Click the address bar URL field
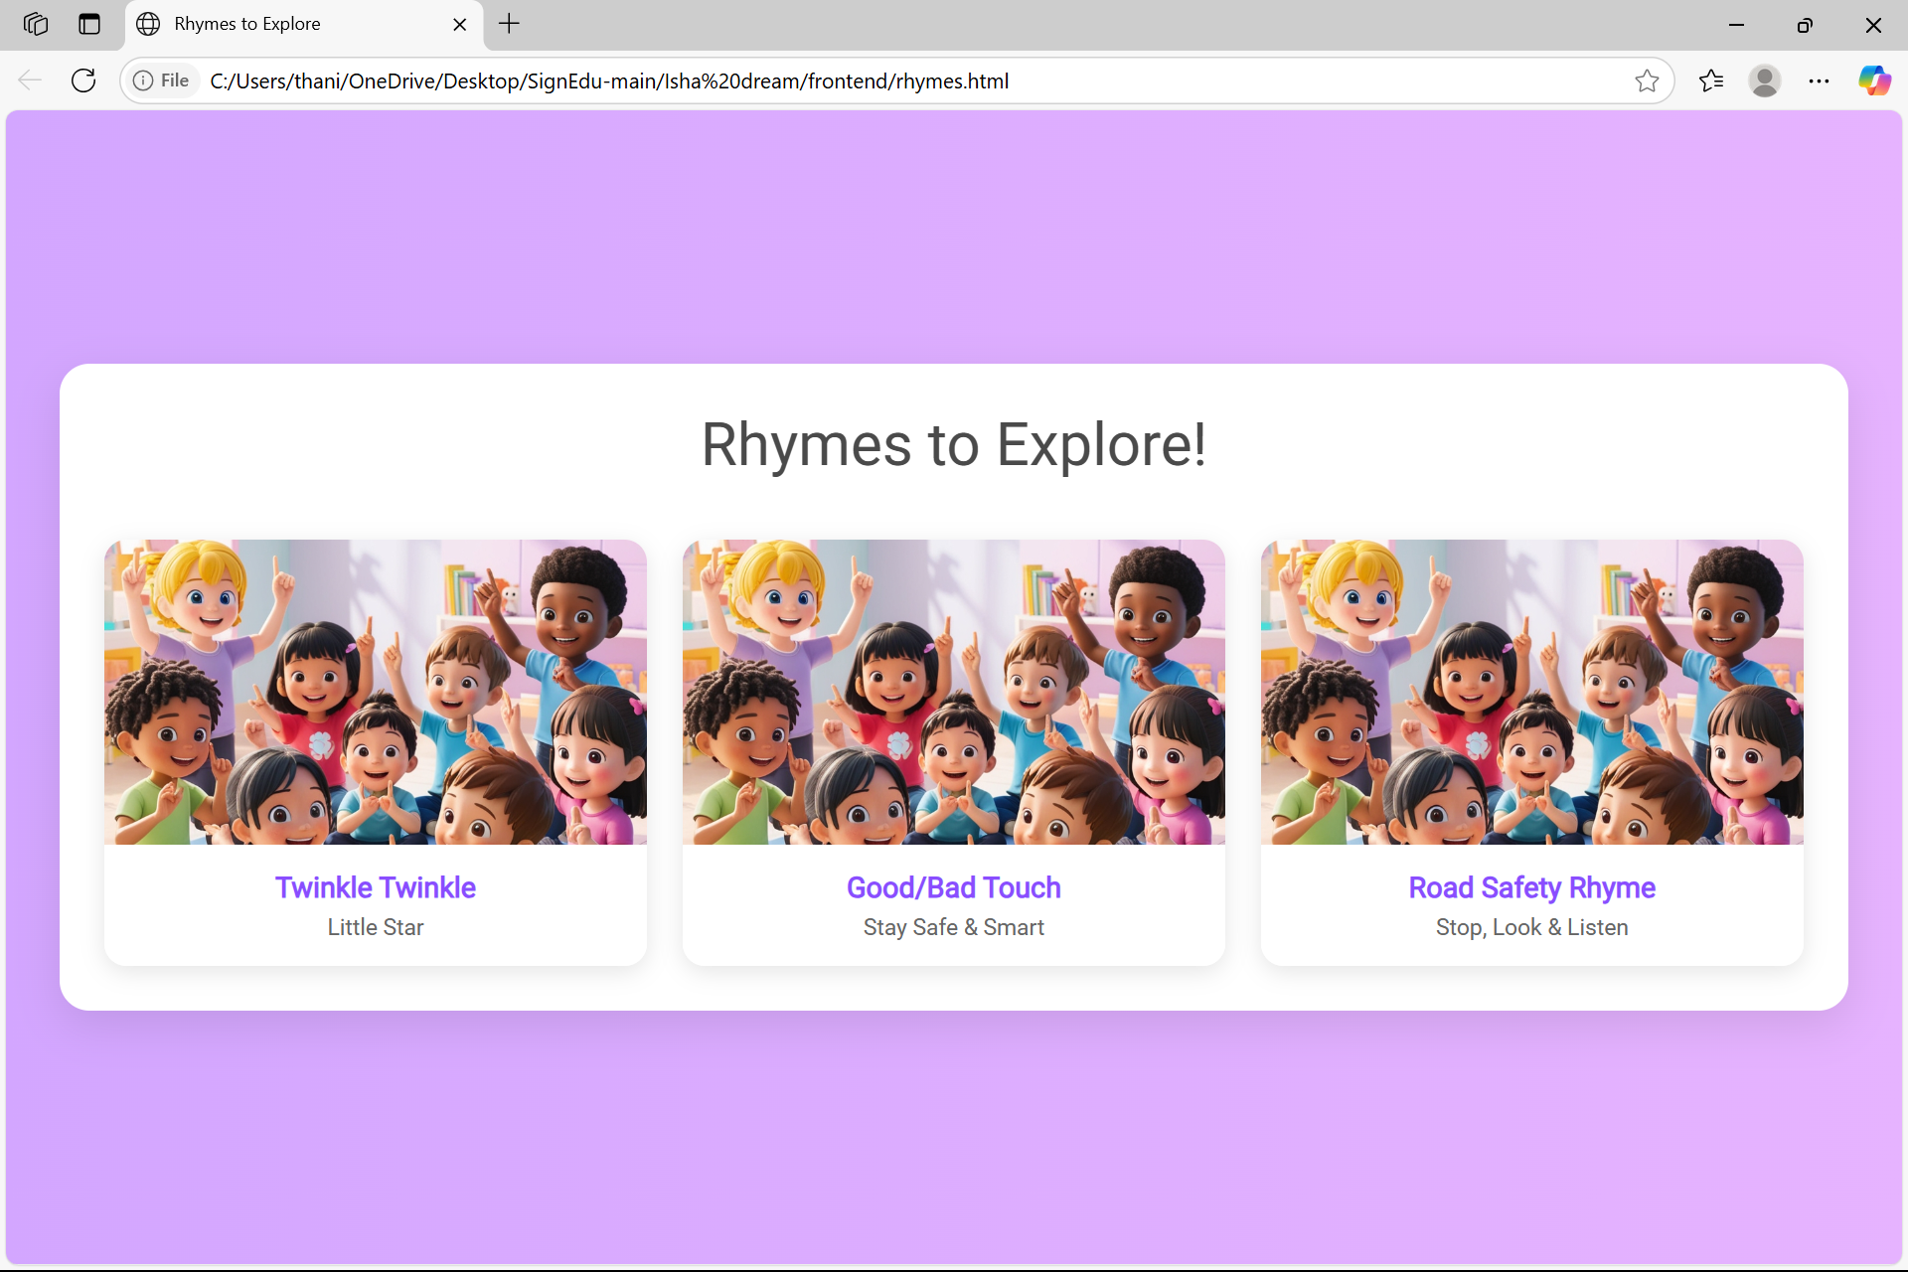 894,80
